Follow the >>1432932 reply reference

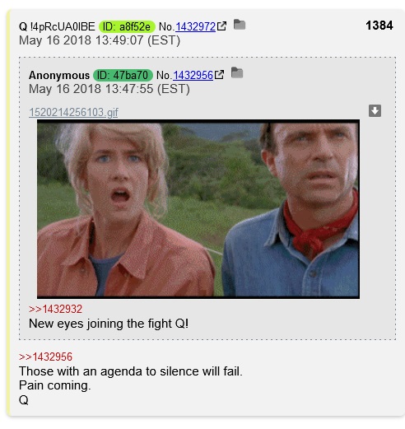(55, 310)
